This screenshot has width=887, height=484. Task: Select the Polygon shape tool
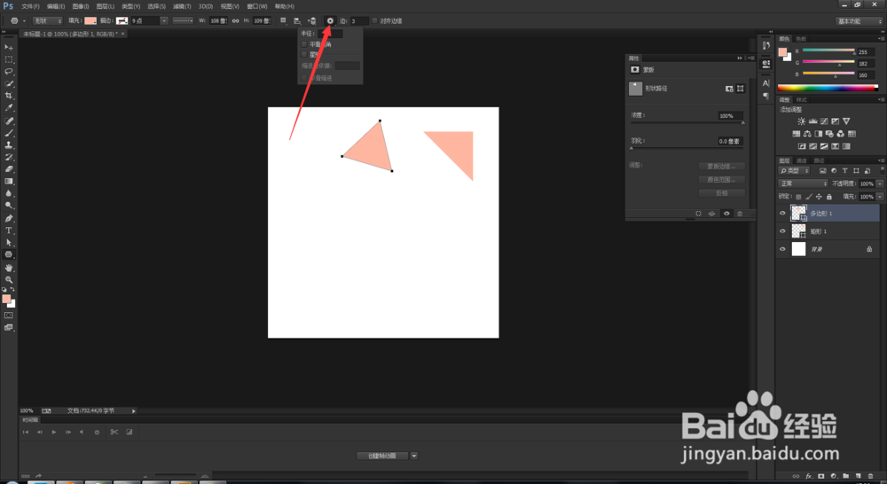tap(9, 254)
